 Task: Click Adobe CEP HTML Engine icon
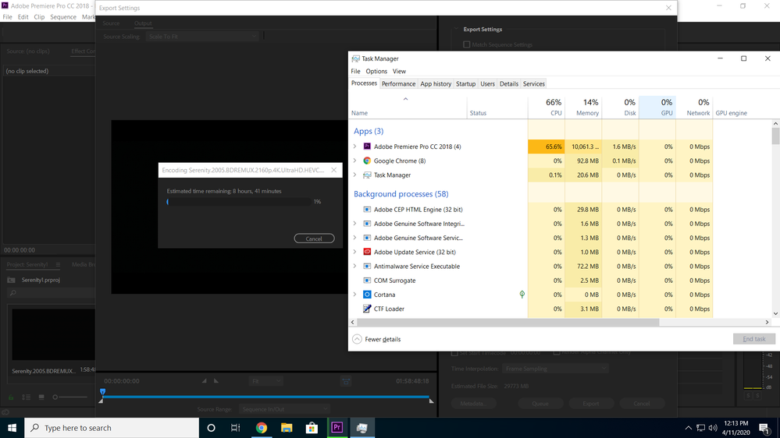[367, 210]
